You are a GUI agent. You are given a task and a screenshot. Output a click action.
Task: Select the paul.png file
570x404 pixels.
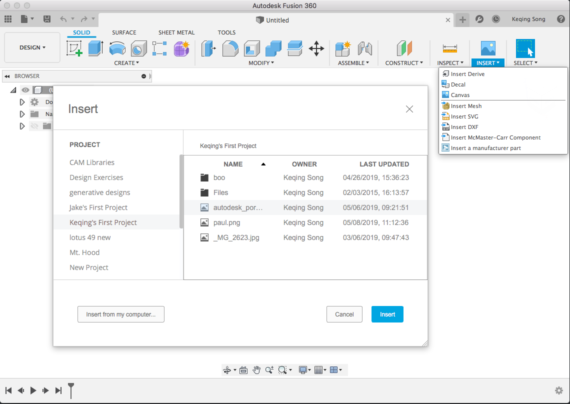pyautogui.click(x=305, y=222)
